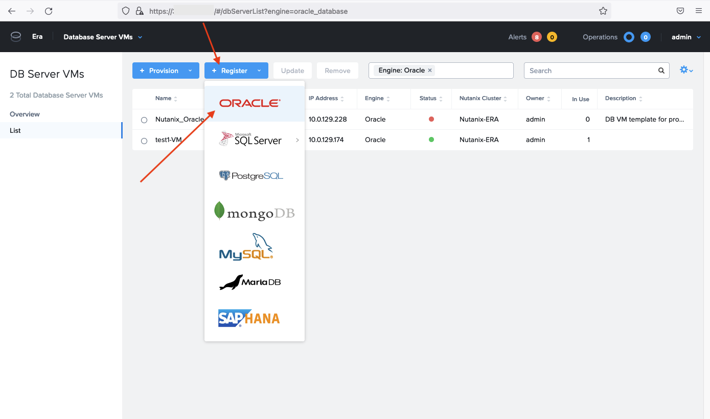The width and height of the screenshot is (710, 419).
Task: Reload the page with the refresh icon
Action: coord(49,11)
